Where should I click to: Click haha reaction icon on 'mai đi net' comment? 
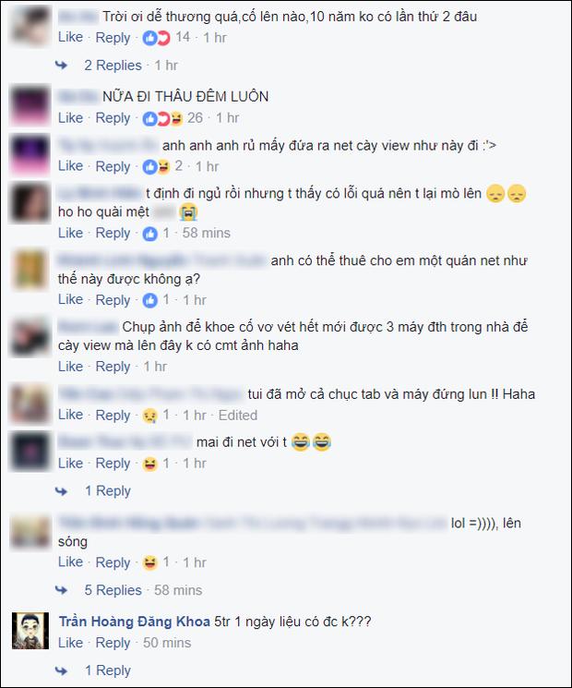coord(149,464)
